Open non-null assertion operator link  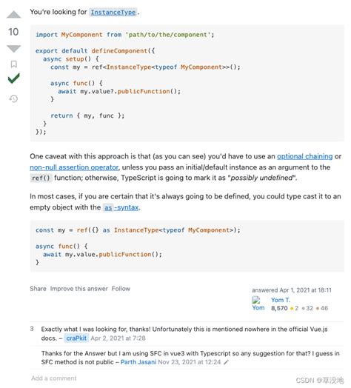click(x=74, y=167)
